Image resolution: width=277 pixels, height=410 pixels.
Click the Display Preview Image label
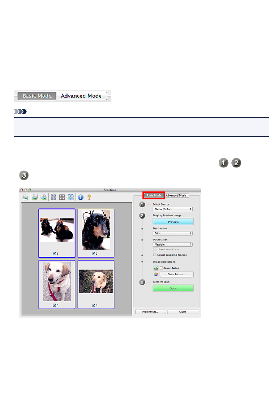[x=167, y=216]
